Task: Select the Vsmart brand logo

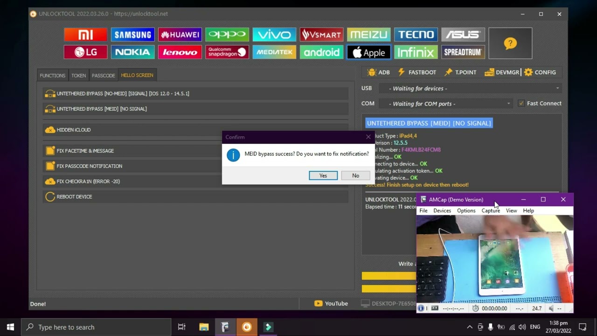Action: pos(321,35)
